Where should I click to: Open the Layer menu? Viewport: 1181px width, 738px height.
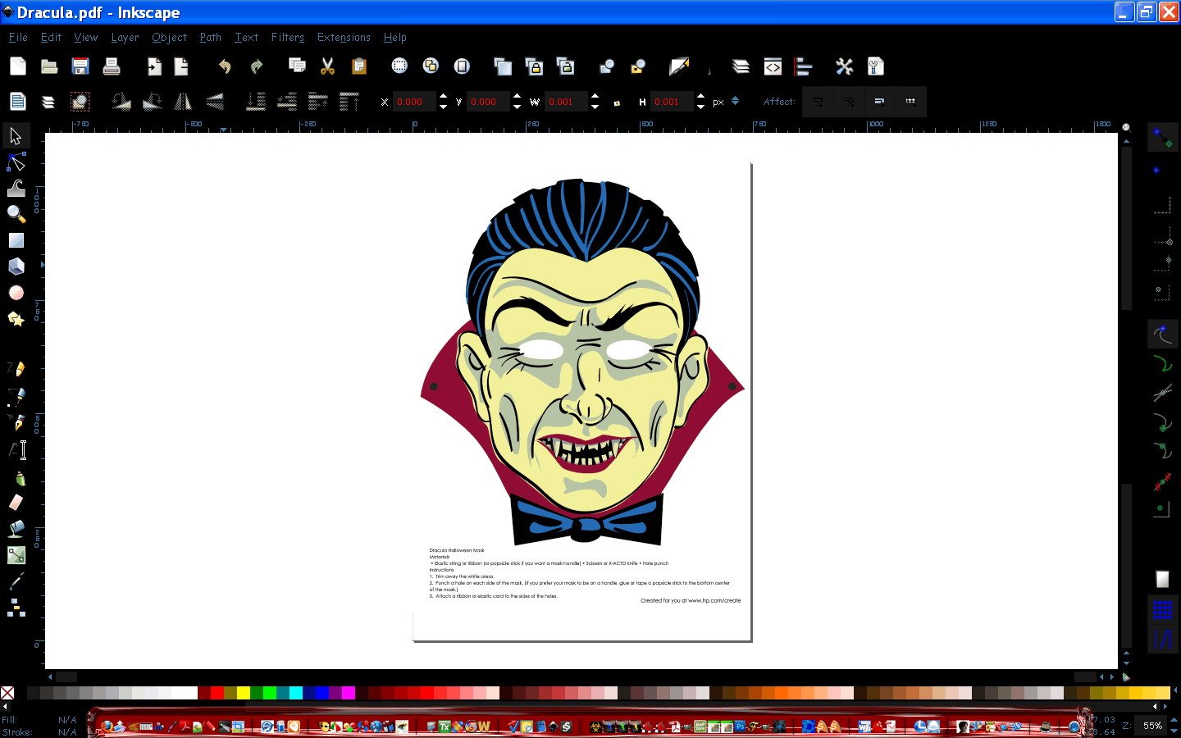point(125,37)
